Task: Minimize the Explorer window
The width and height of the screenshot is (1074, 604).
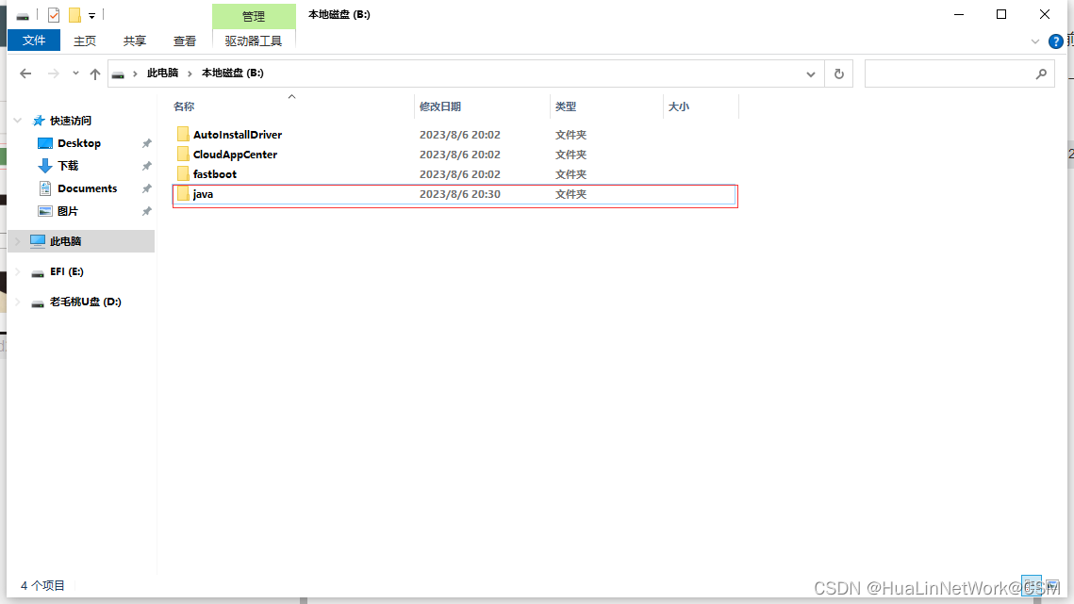Action: [x=959, y=14]
